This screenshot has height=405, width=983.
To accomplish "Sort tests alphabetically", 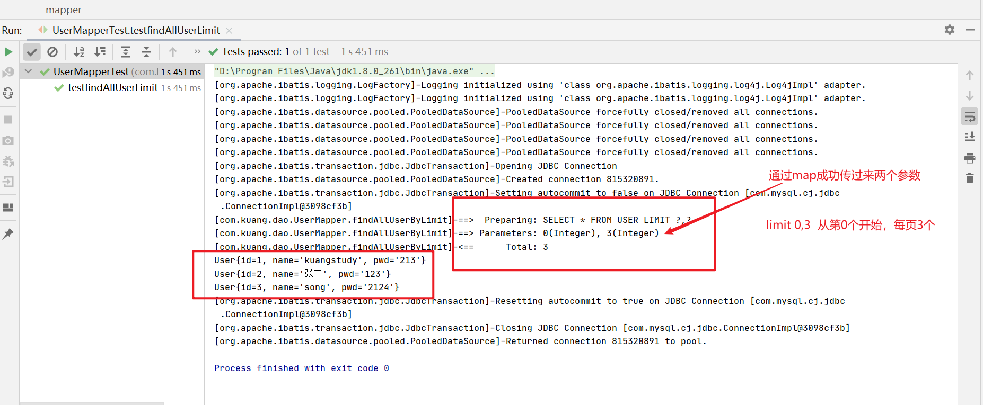I will 79,52.
